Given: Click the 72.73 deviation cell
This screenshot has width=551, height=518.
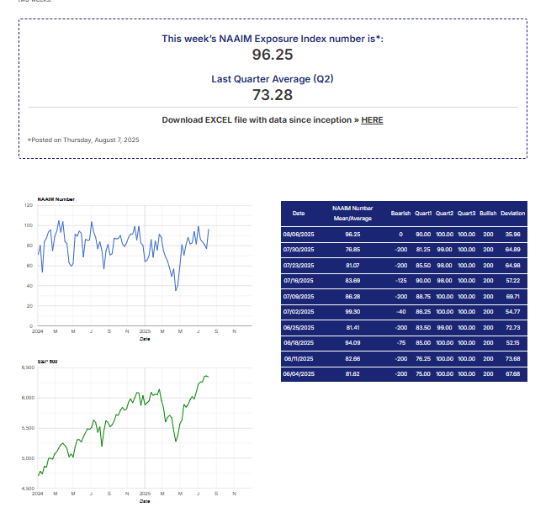Looking at the screenshot, I should (512, 328).
